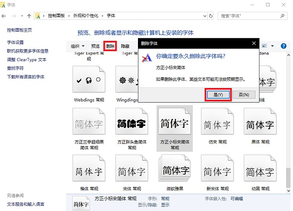Click the delete-font warning icon in dialog

(x=147, y=57)
